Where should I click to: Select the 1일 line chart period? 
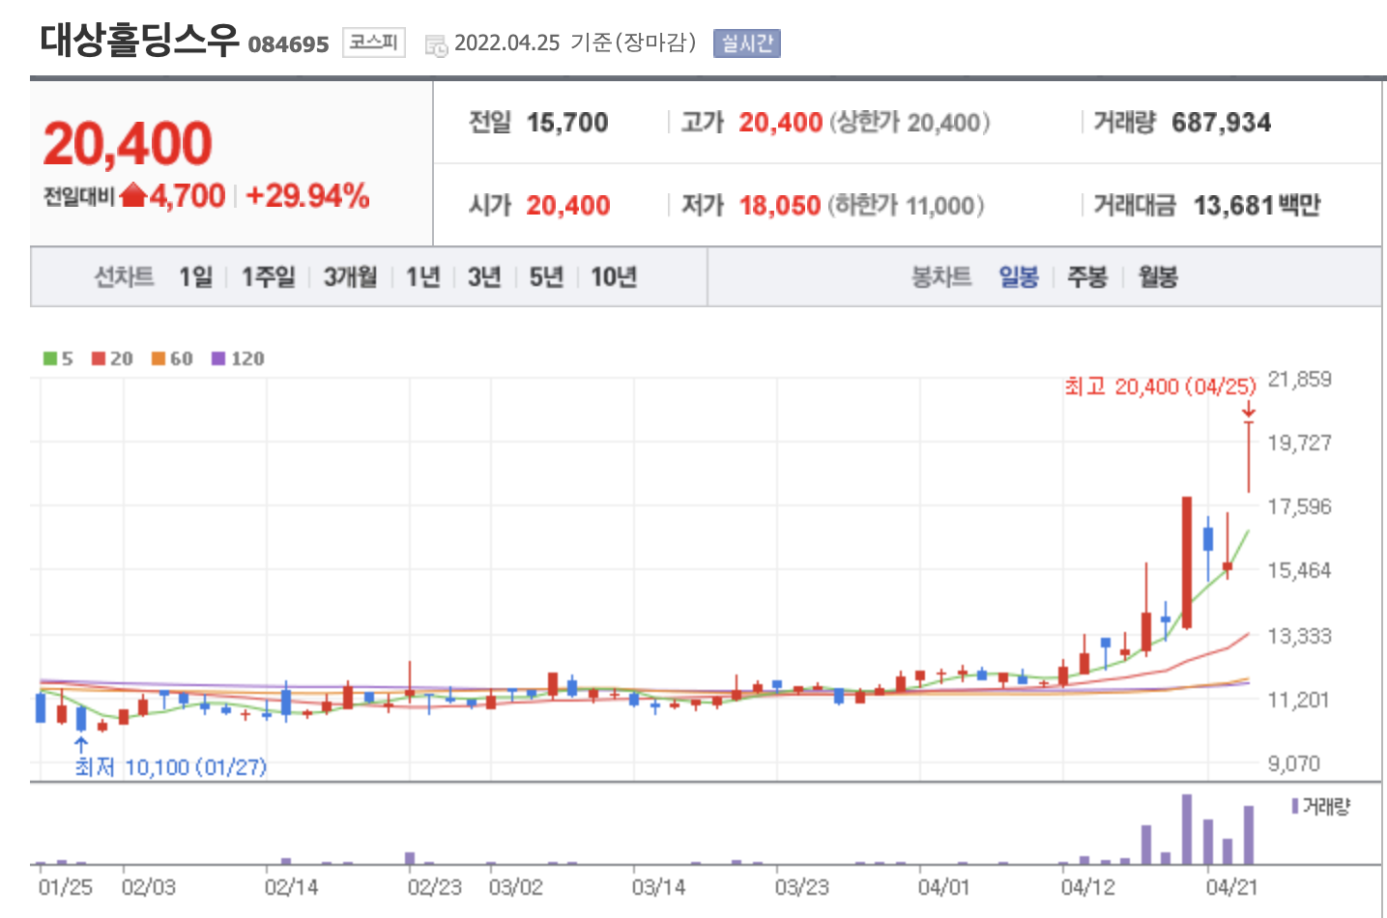click(x=195, y=277)
